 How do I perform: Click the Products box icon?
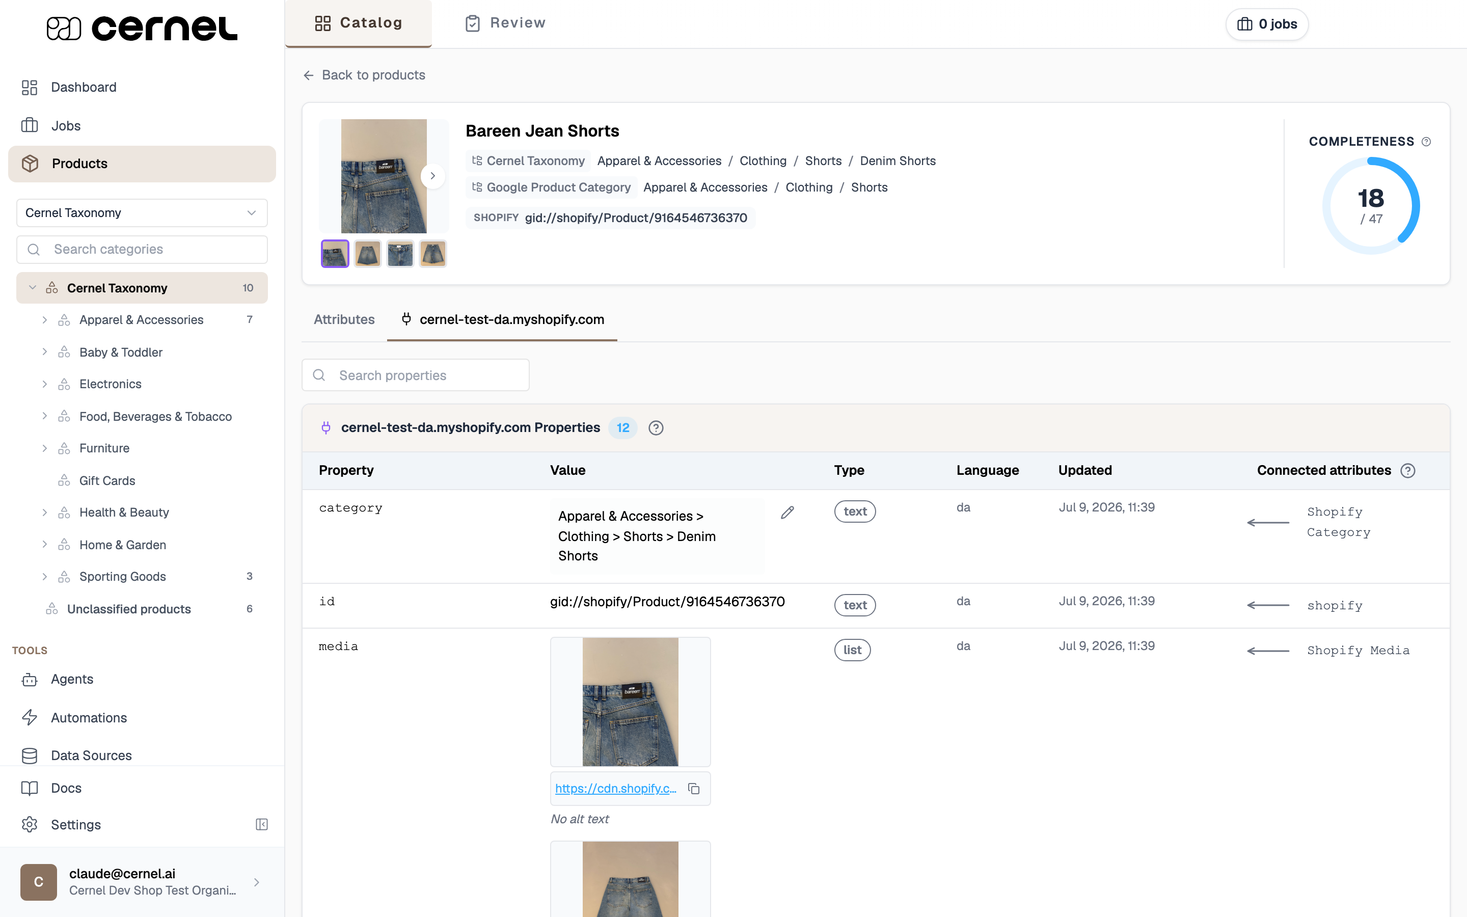click(x=30, y=164)
